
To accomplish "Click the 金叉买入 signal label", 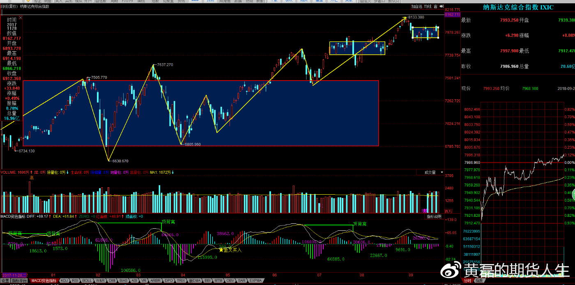I will 232,250.
